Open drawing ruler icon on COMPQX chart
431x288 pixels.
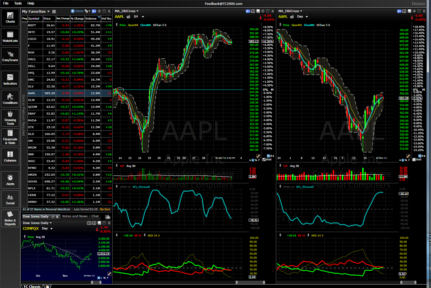click(110, 274)
